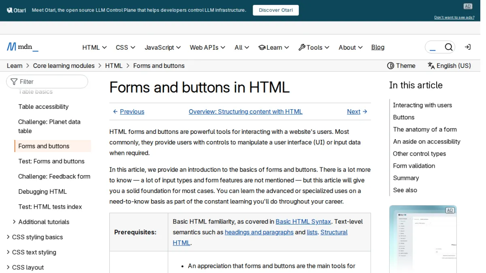Click the Learn breadcrumb

(x=15, y=66)
